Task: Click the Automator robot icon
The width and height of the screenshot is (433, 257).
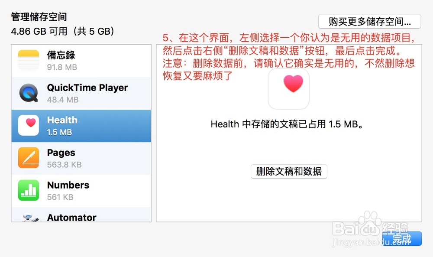Action: (x=30, y=218)
